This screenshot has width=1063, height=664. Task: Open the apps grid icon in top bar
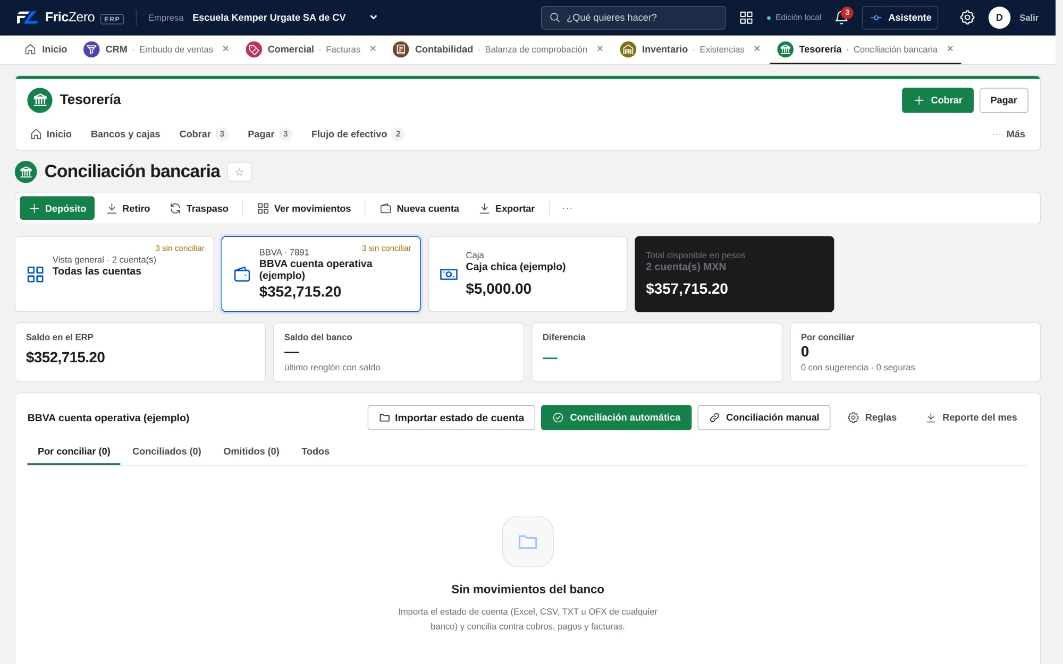click(746, 18)
